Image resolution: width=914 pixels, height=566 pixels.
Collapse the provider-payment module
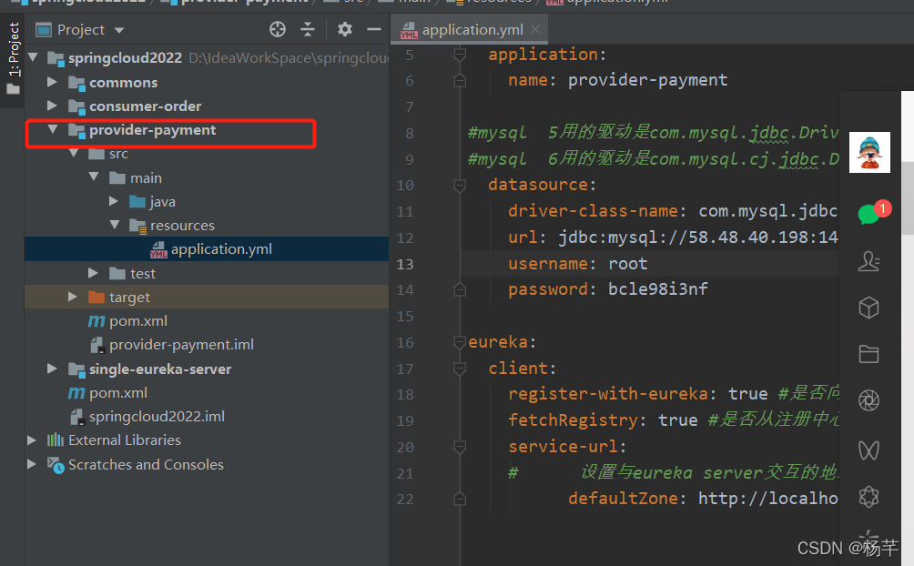[x=53, y=129]
